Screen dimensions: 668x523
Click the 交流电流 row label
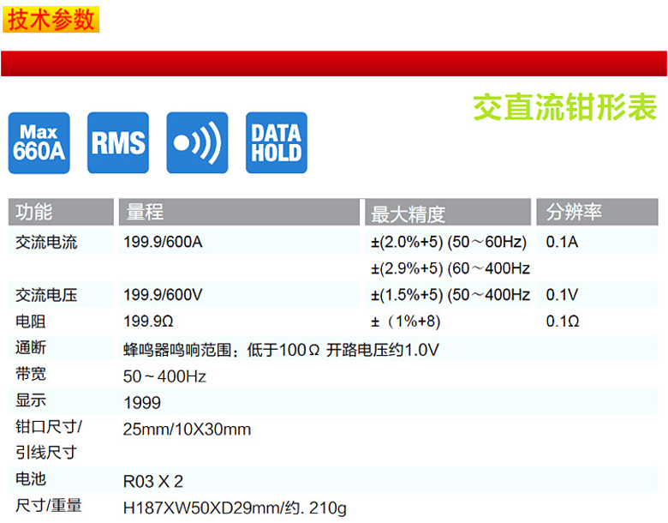click(x=46, y=243)
